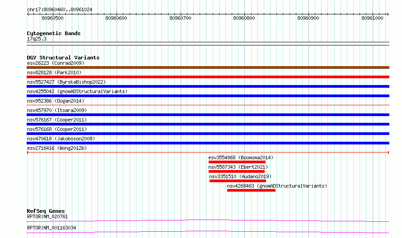The height and width of the screenshot is (238, 402).
Task: Open nsv4268463 (gnomADStructuralVariants) label
Action: click(277, 186)
